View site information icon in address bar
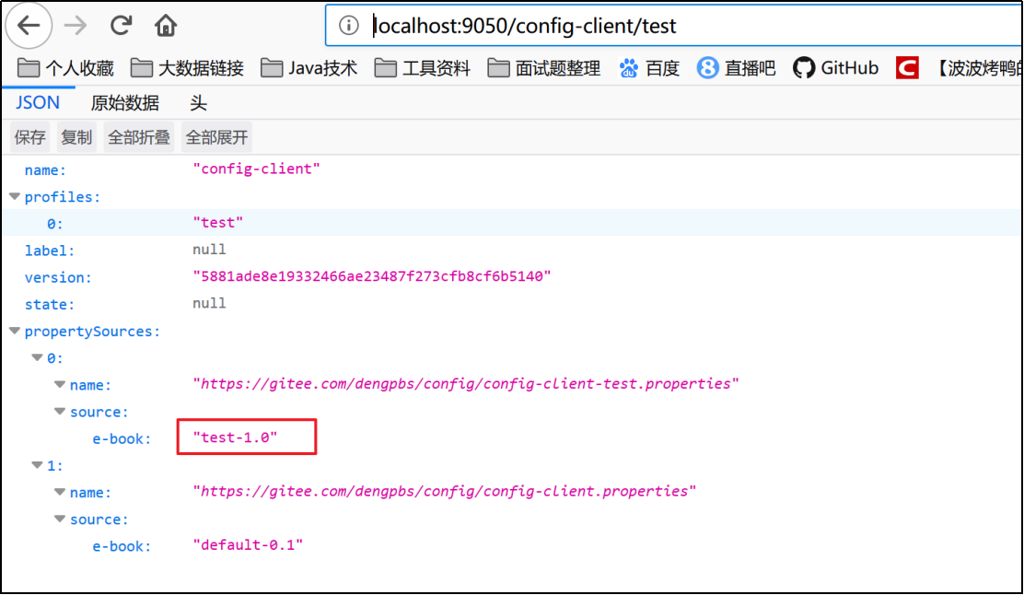The height and width of the screenshot is (595, 1024). point(348,26)
